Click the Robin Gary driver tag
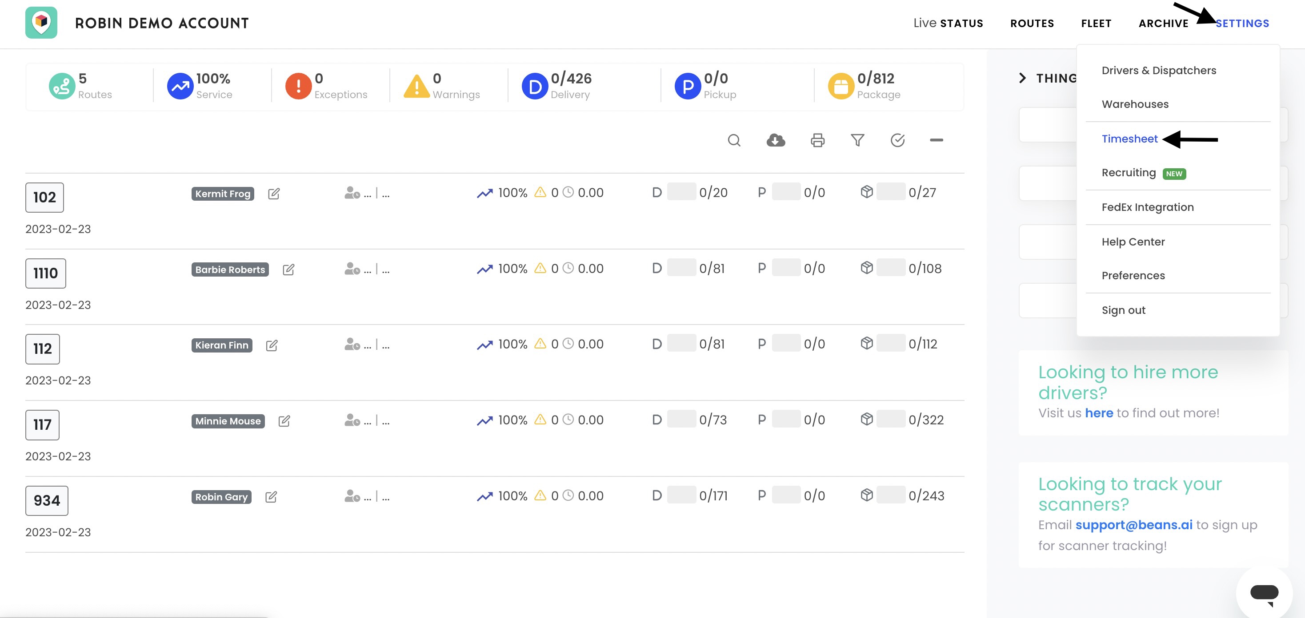This screenshot has width=1305, height=618. pos(221,496)
